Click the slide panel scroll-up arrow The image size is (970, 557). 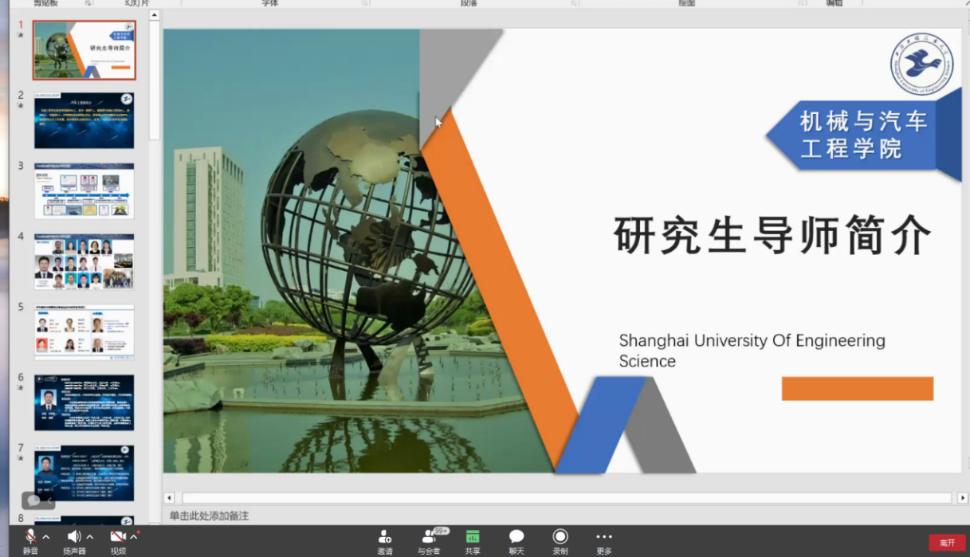point(155,15)
